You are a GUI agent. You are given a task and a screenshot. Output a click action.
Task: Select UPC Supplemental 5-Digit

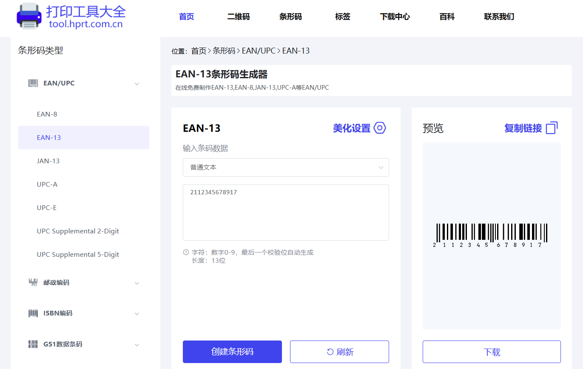click(84, 254)
